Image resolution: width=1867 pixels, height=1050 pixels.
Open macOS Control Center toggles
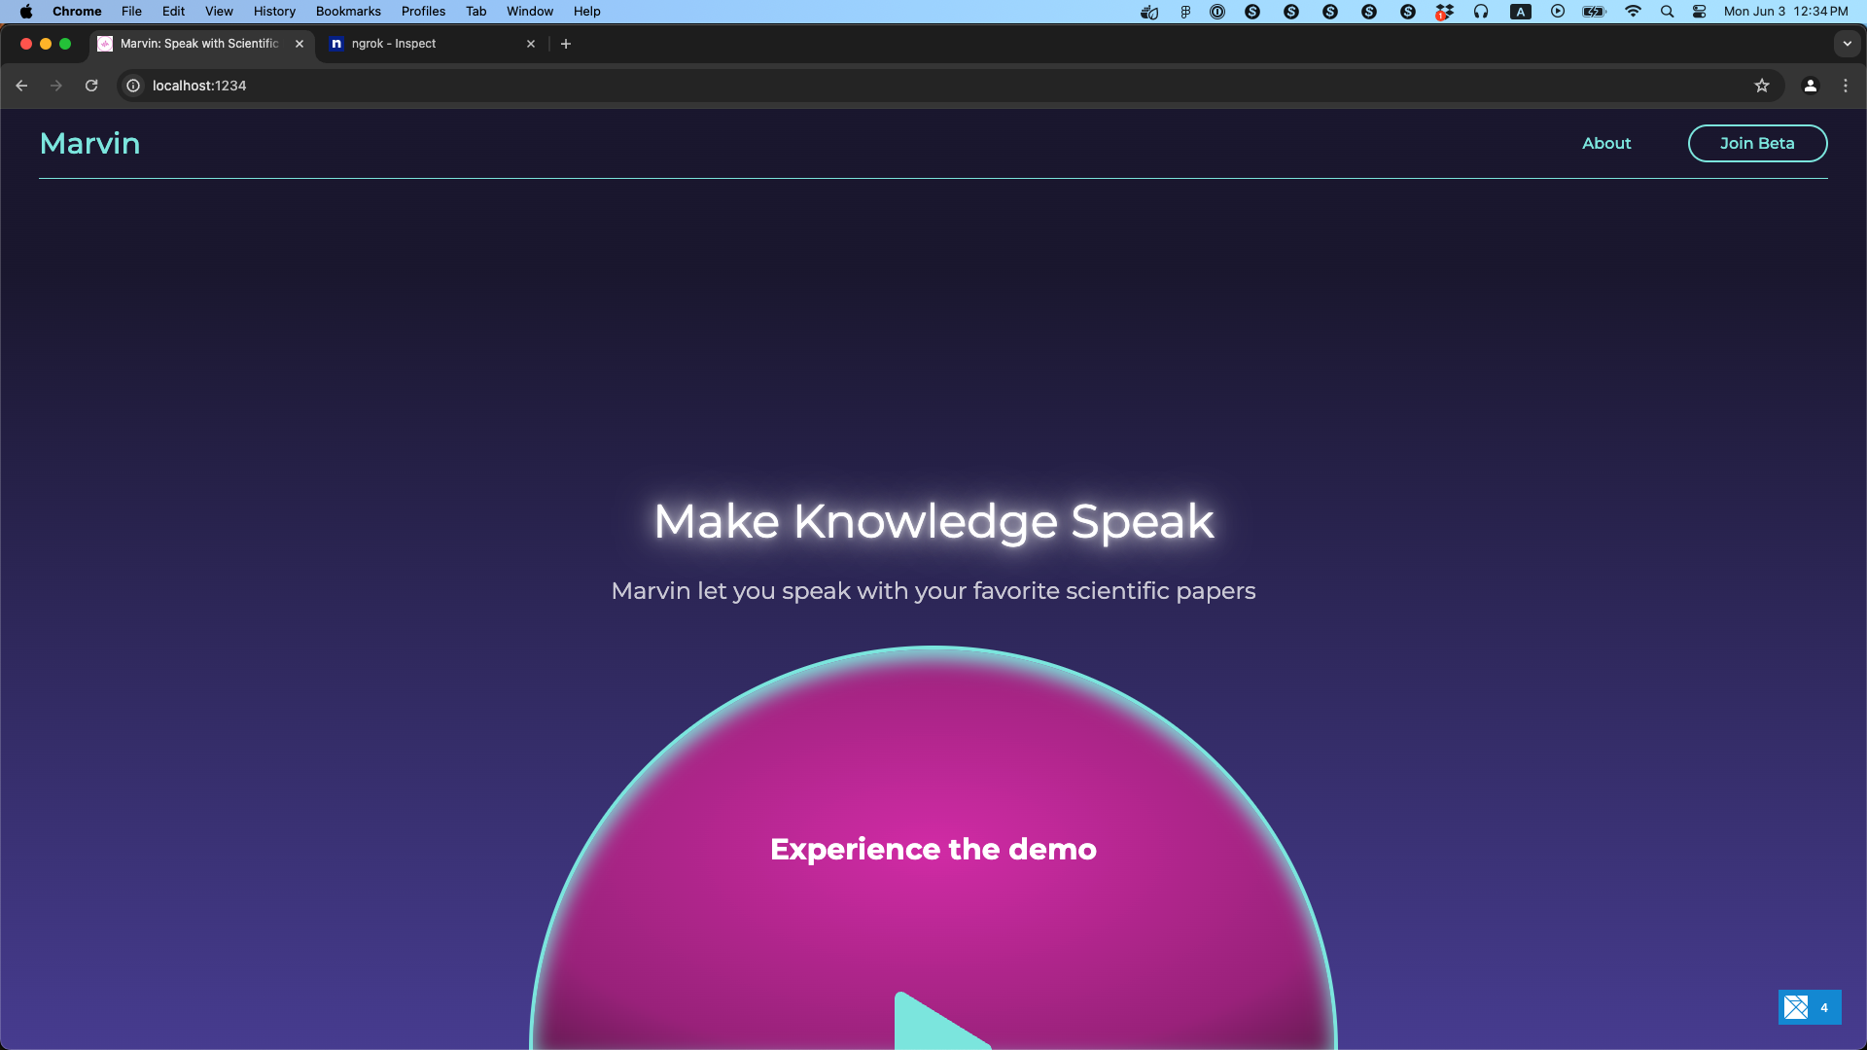pos(1699,12)
